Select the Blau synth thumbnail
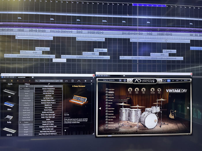202x151 pixels. (x=9, y=104)
